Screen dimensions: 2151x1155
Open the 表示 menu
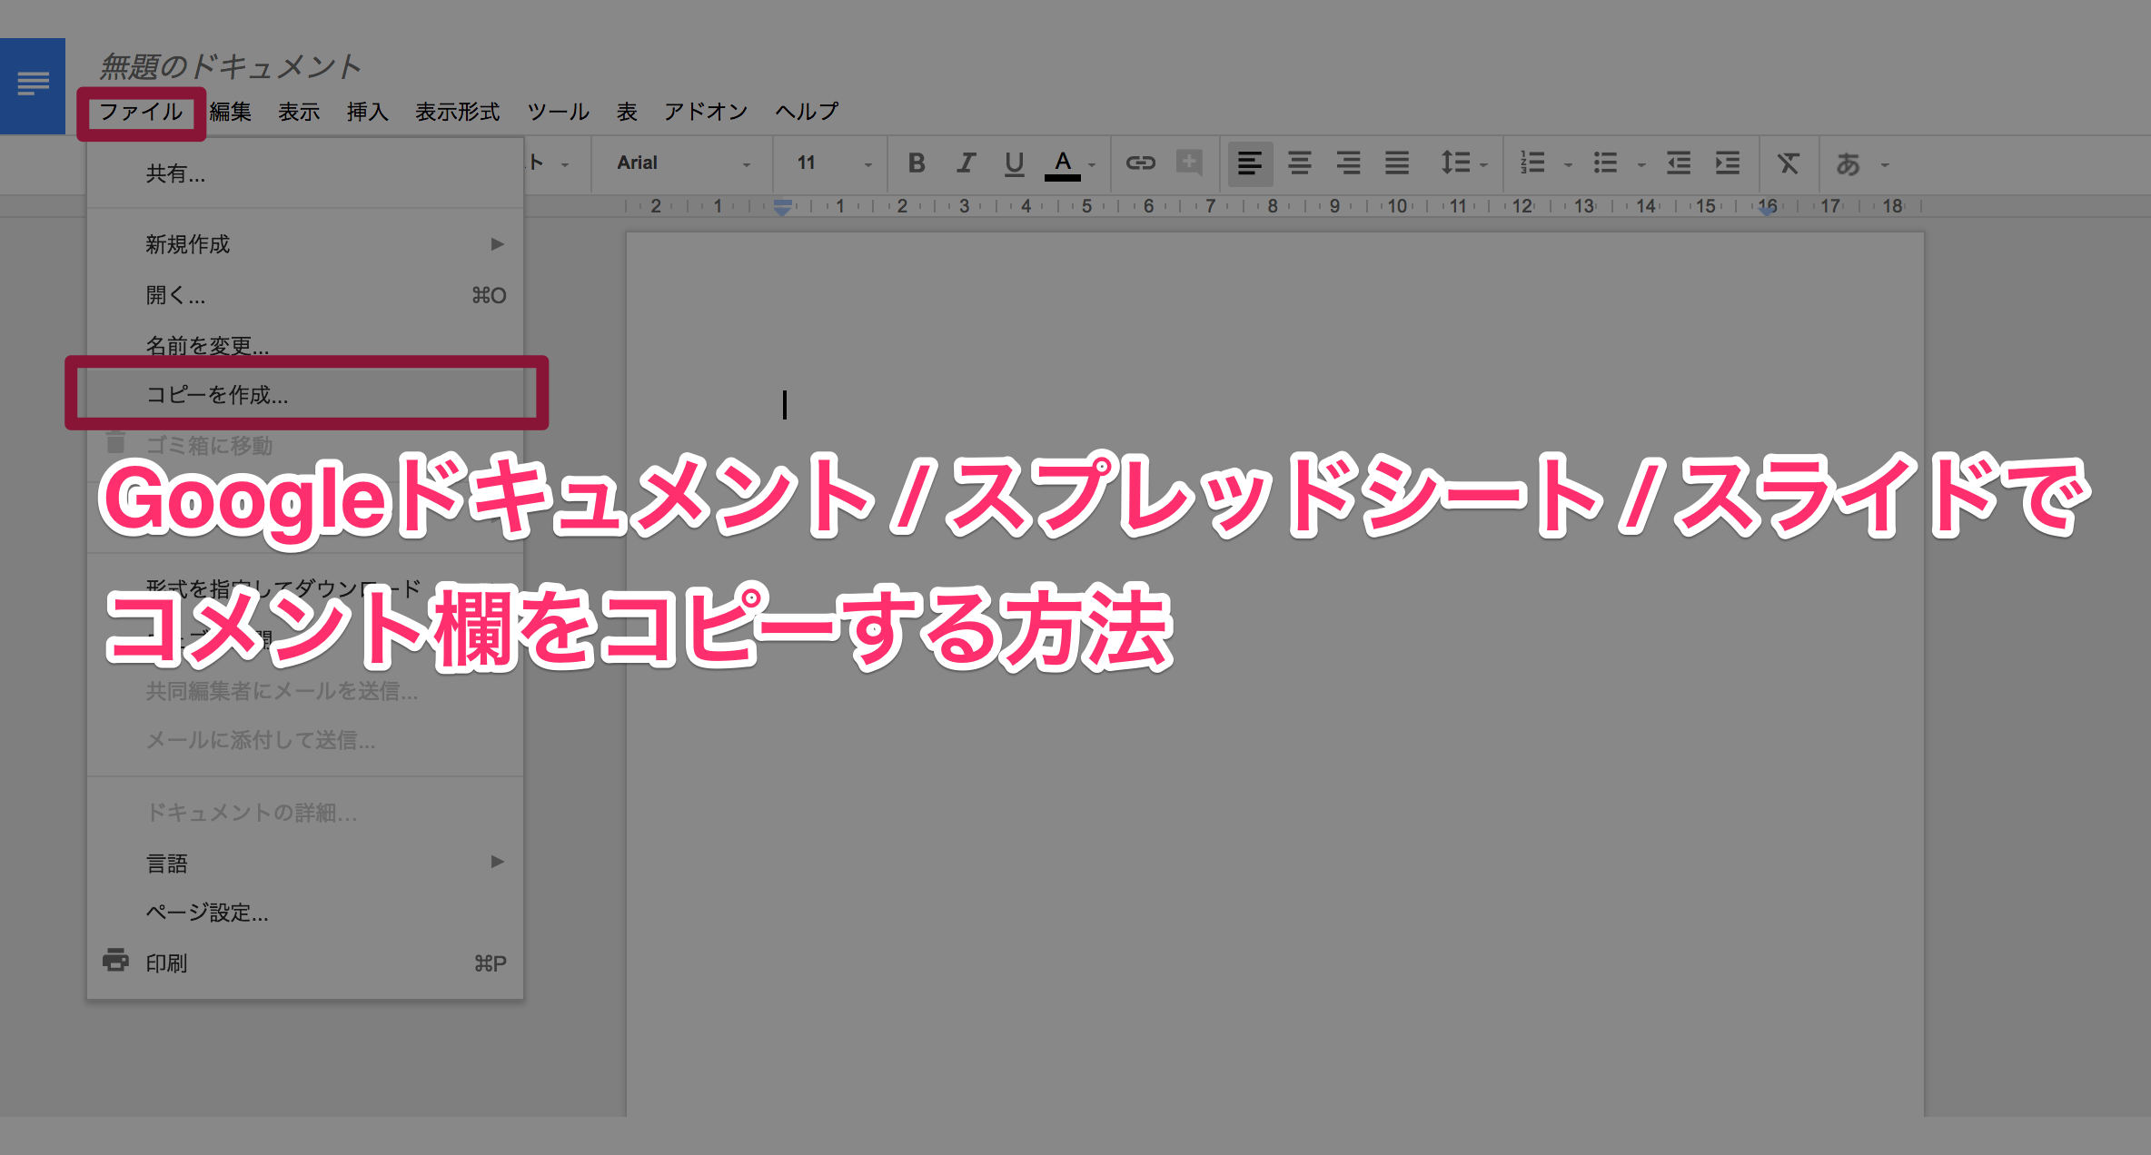pyautogui.click(x=299, y=112)
